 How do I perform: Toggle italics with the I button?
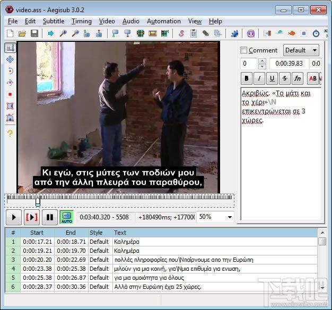click(x=259, y=78)
